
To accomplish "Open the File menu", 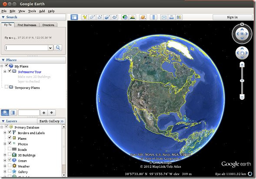I will [x=4, y=11].
